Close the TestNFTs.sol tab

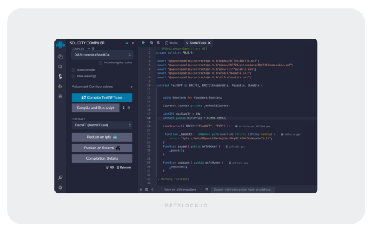[210, 43]
